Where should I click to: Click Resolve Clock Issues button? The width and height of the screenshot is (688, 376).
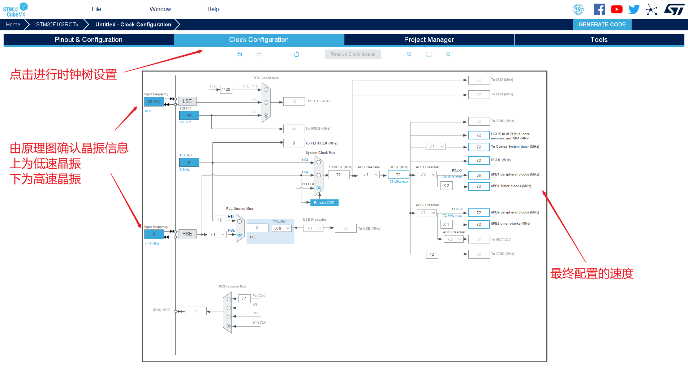pos(353,55)
